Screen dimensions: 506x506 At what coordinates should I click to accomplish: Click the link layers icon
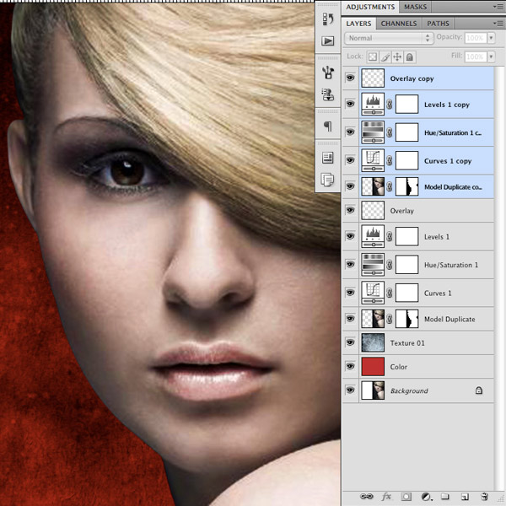pos(368,497)
